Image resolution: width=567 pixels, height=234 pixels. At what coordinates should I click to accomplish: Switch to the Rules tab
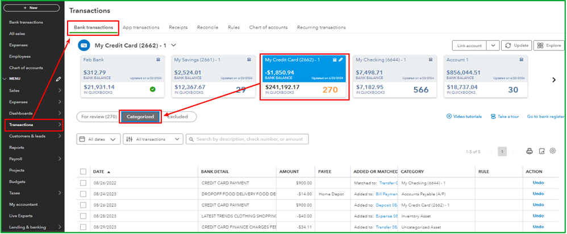click(234, 27)
